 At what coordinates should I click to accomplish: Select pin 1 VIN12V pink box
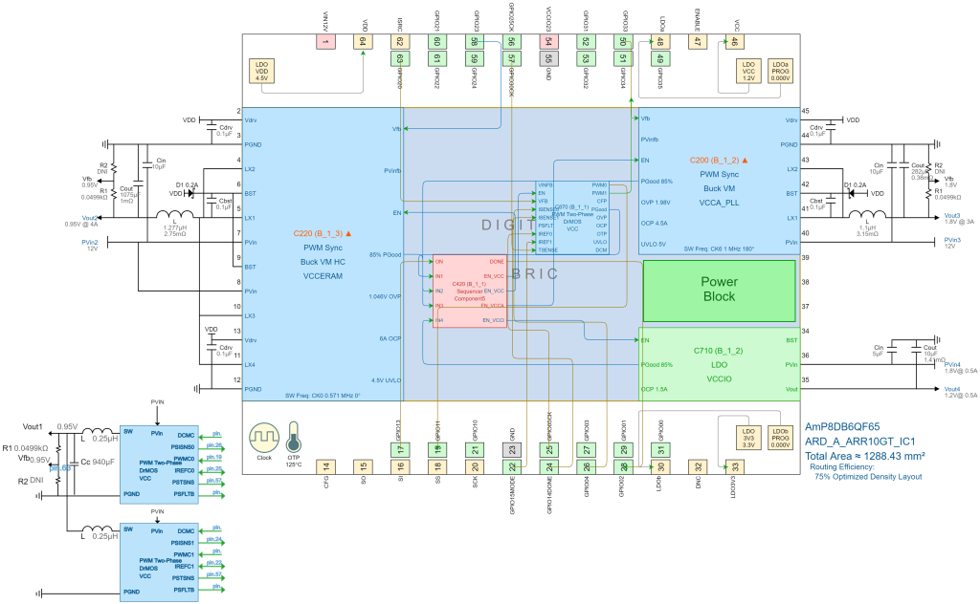[x=325, y=42]
